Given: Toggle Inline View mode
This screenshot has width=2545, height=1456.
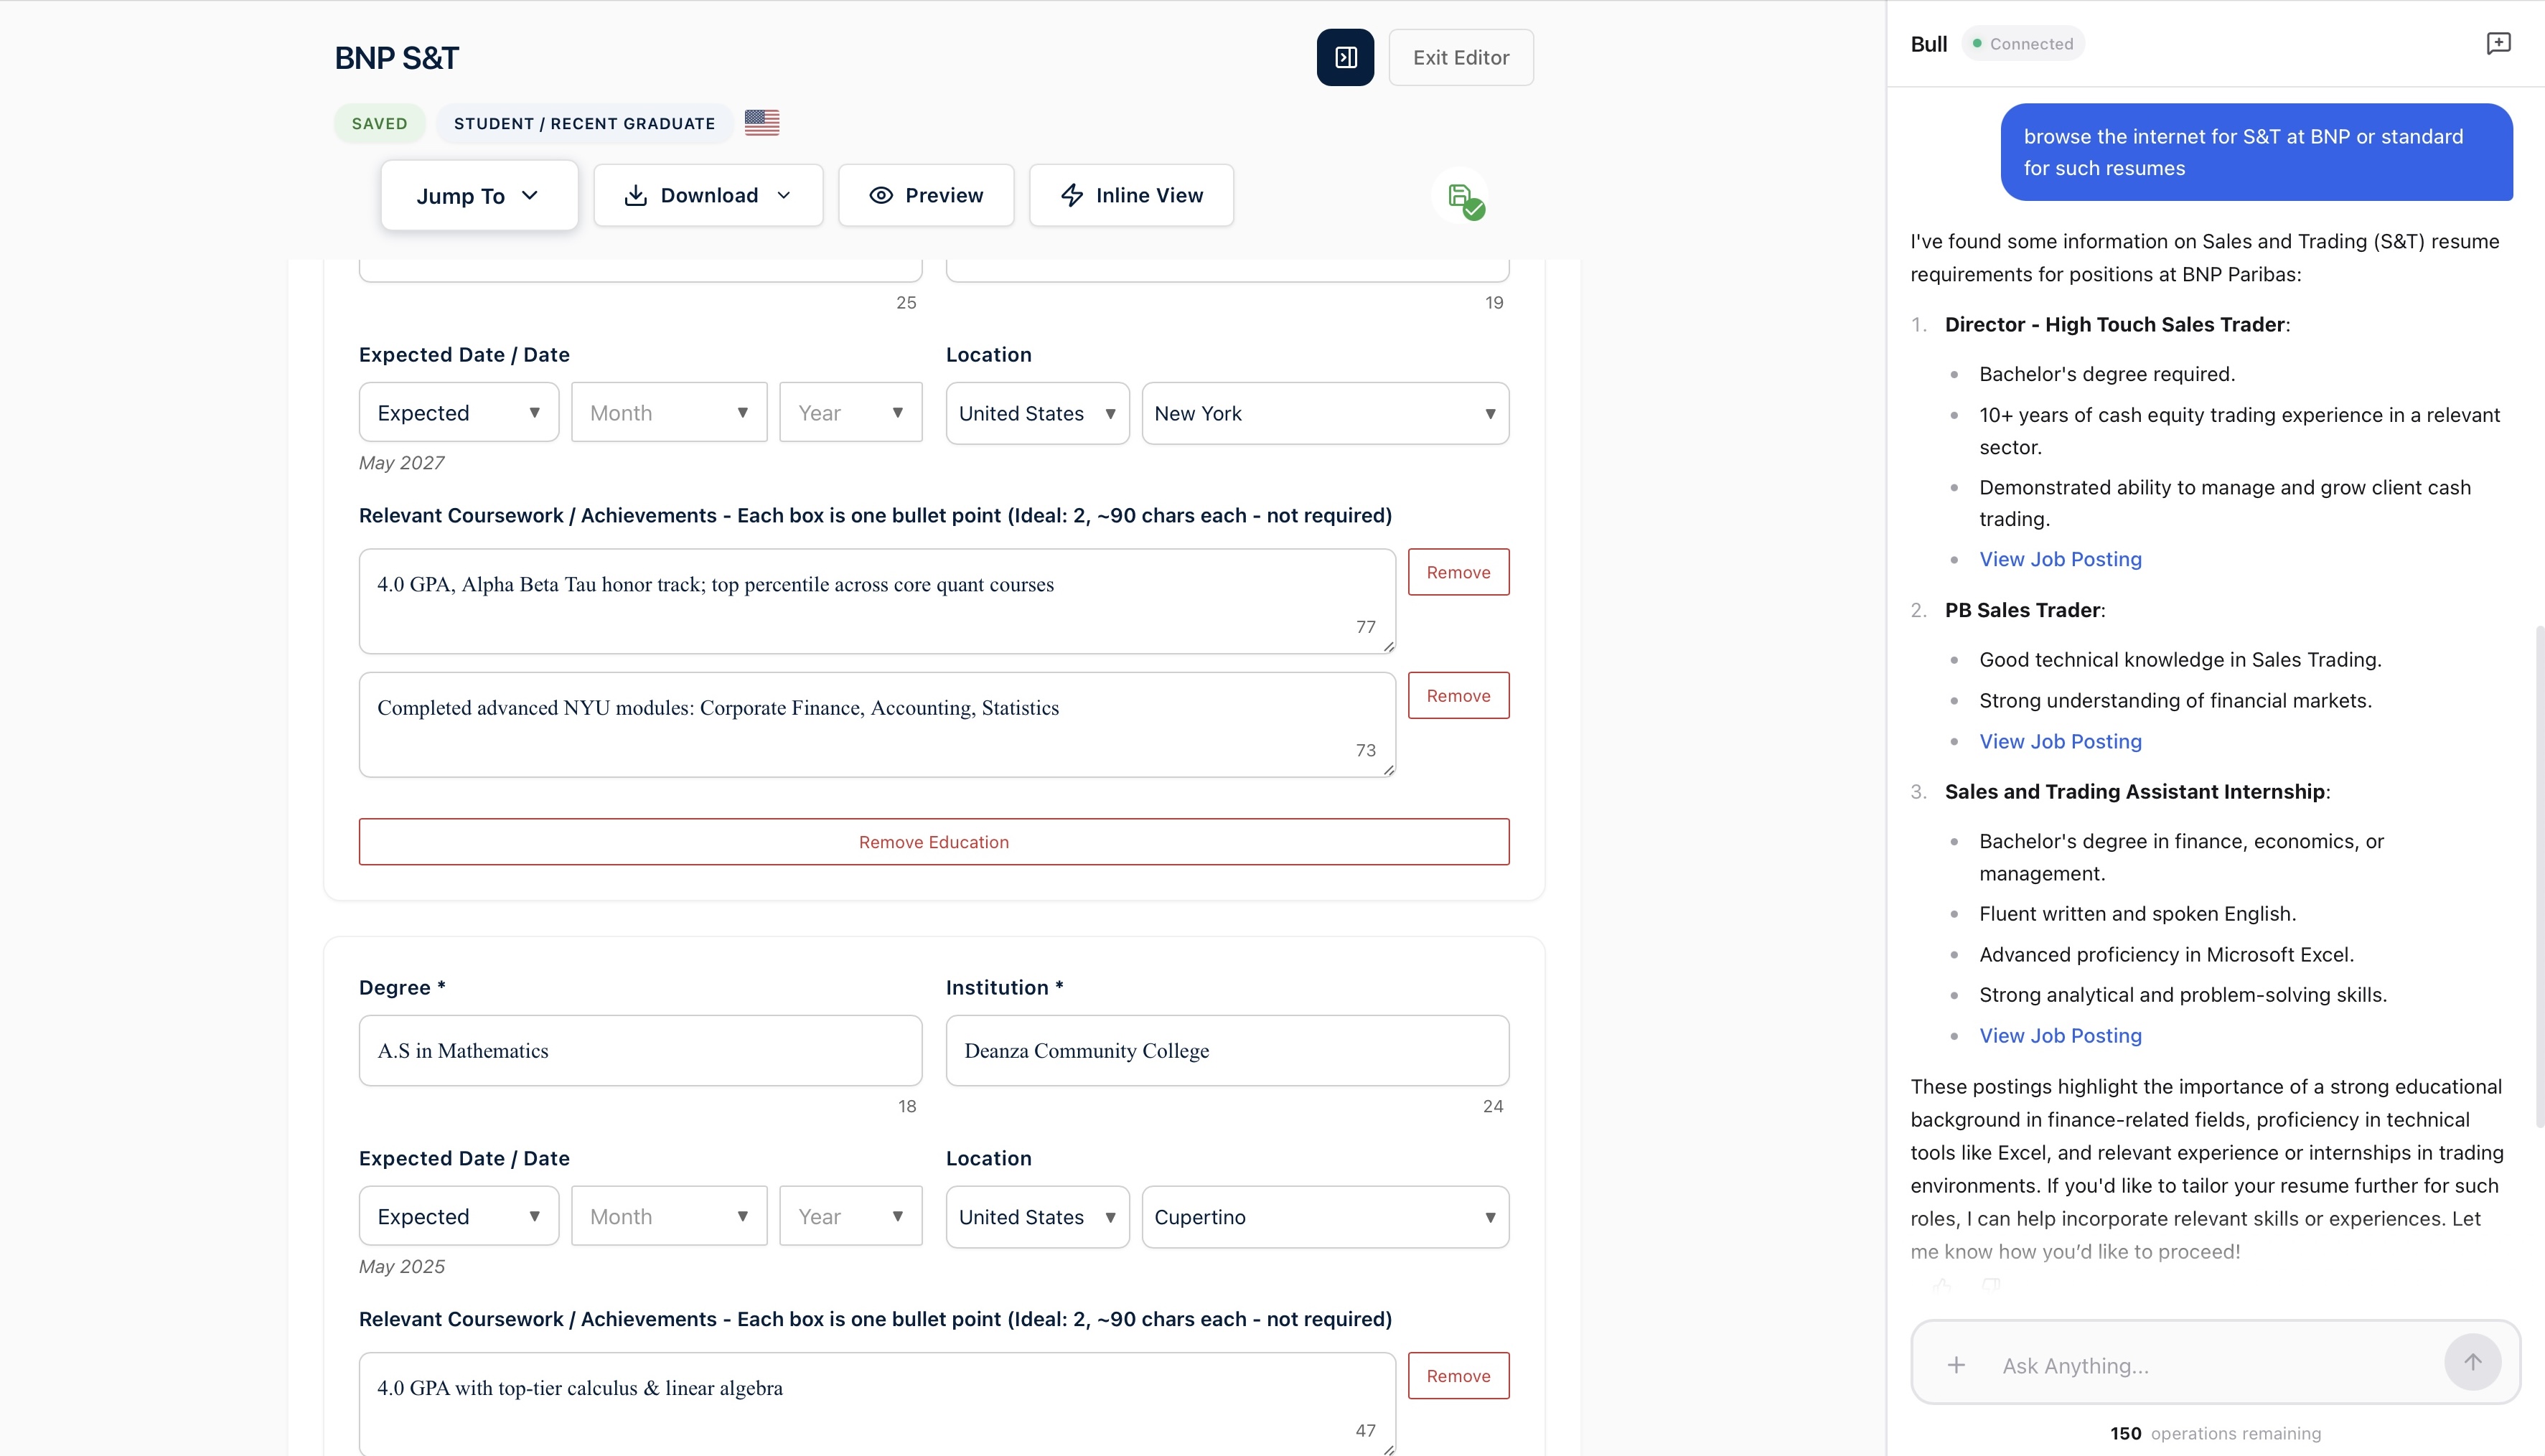Looking at the screenshot, I should pos(1131,195).
